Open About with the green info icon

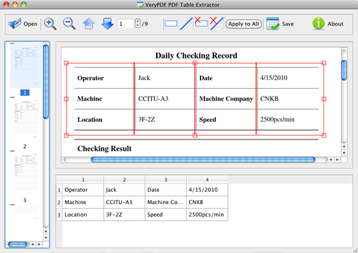tap(318, 23)
